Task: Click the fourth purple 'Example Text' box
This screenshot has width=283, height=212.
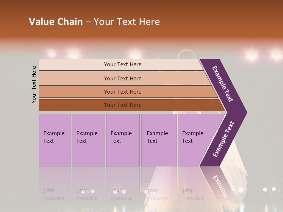Action: pos(159,140)
